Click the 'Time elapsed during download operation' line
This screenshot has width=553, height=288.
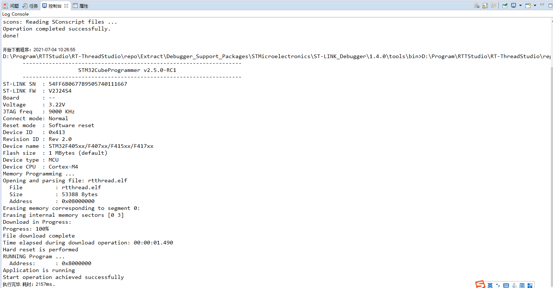(x=88, y=243)
